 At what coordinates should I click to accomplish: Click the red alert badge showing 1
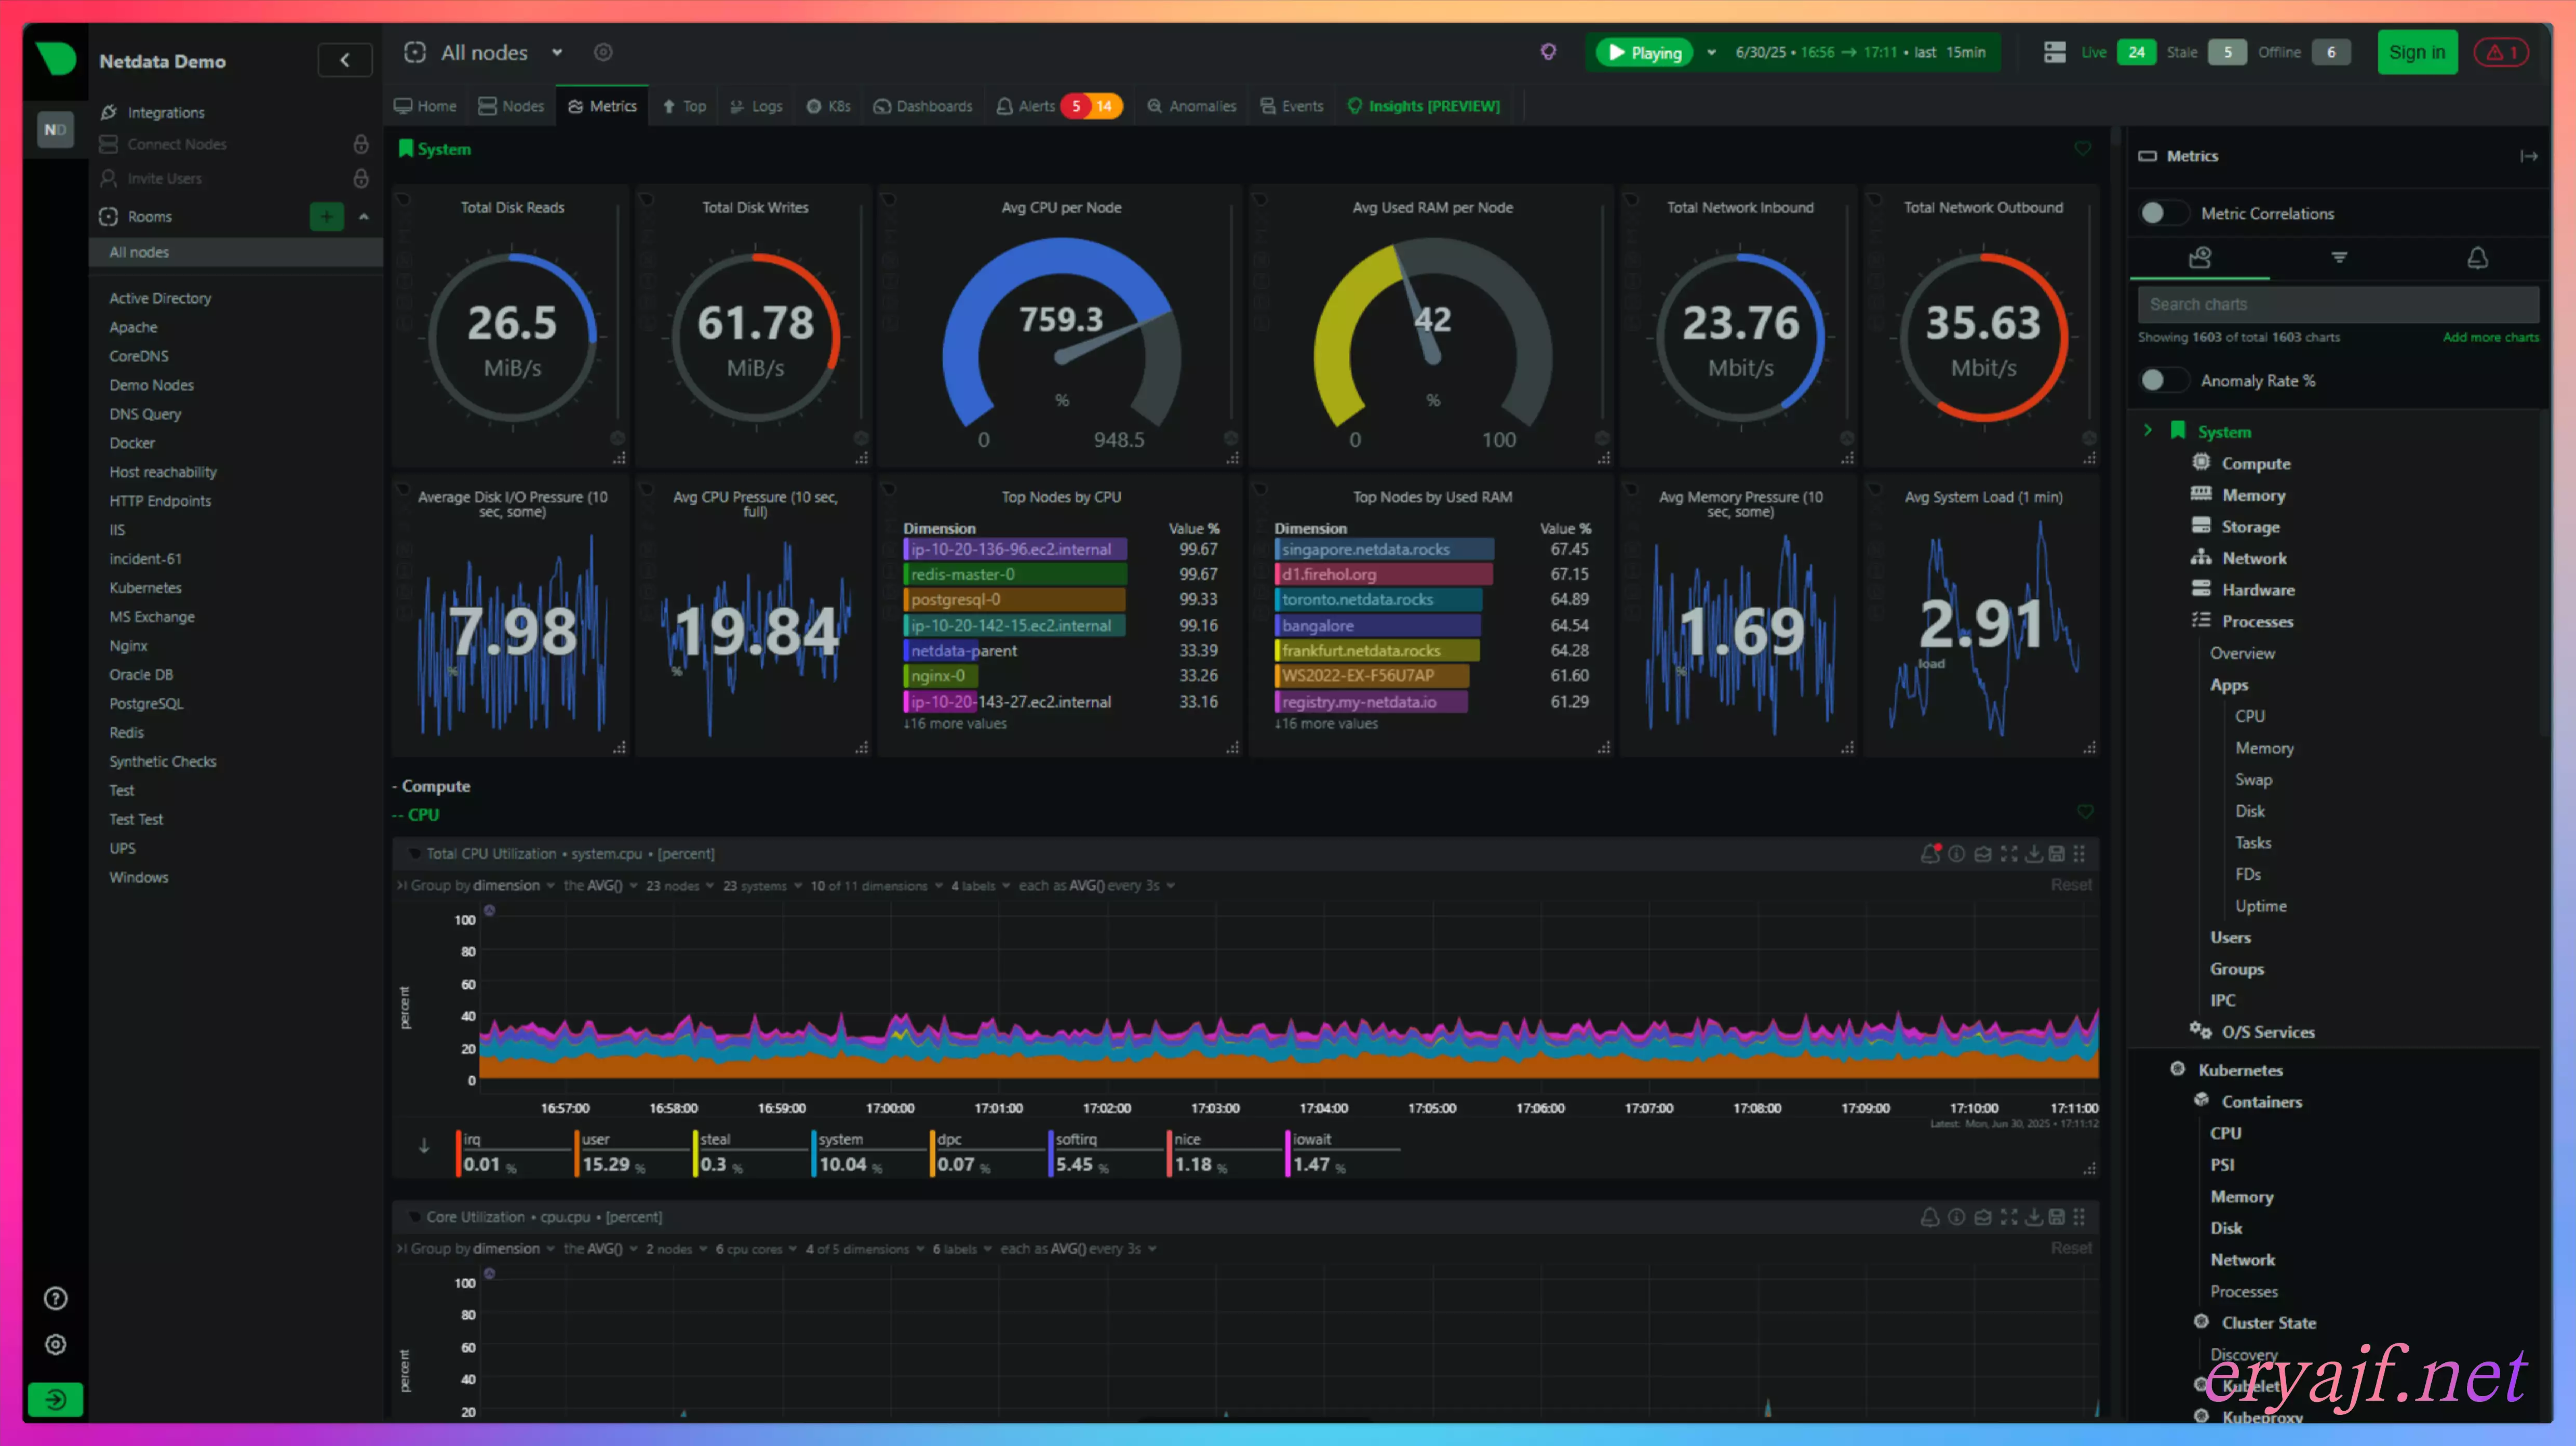tap(2501, 52)
